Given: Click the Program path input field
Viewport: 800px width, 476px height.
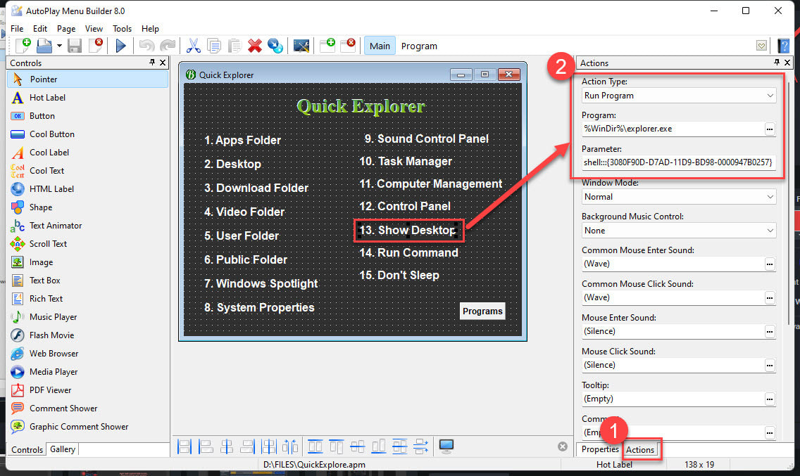Looking at the screenshot, I should point(673,129).
